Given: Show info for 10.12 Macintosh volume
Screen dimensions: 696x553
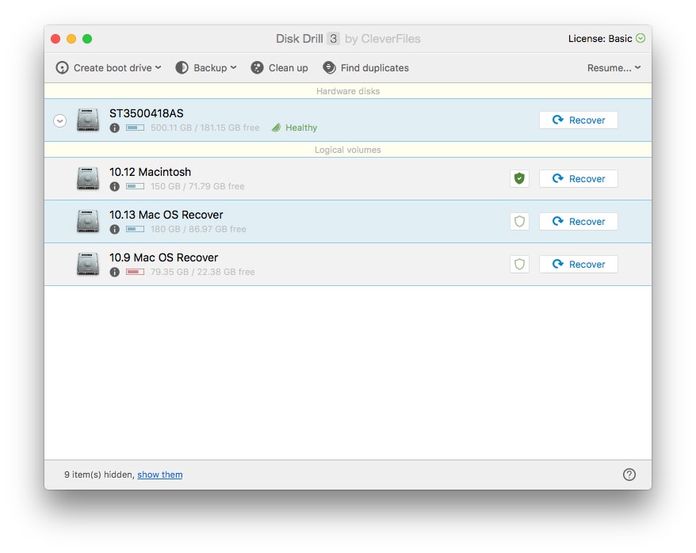Looking at the screenshot, I should click(x=114, y=187).
